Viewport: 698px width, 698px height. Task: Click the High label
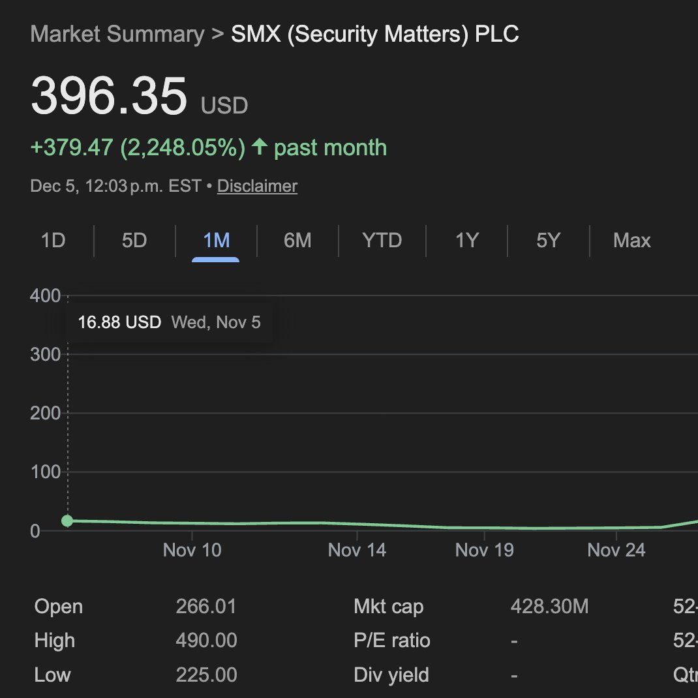[54, 641]
